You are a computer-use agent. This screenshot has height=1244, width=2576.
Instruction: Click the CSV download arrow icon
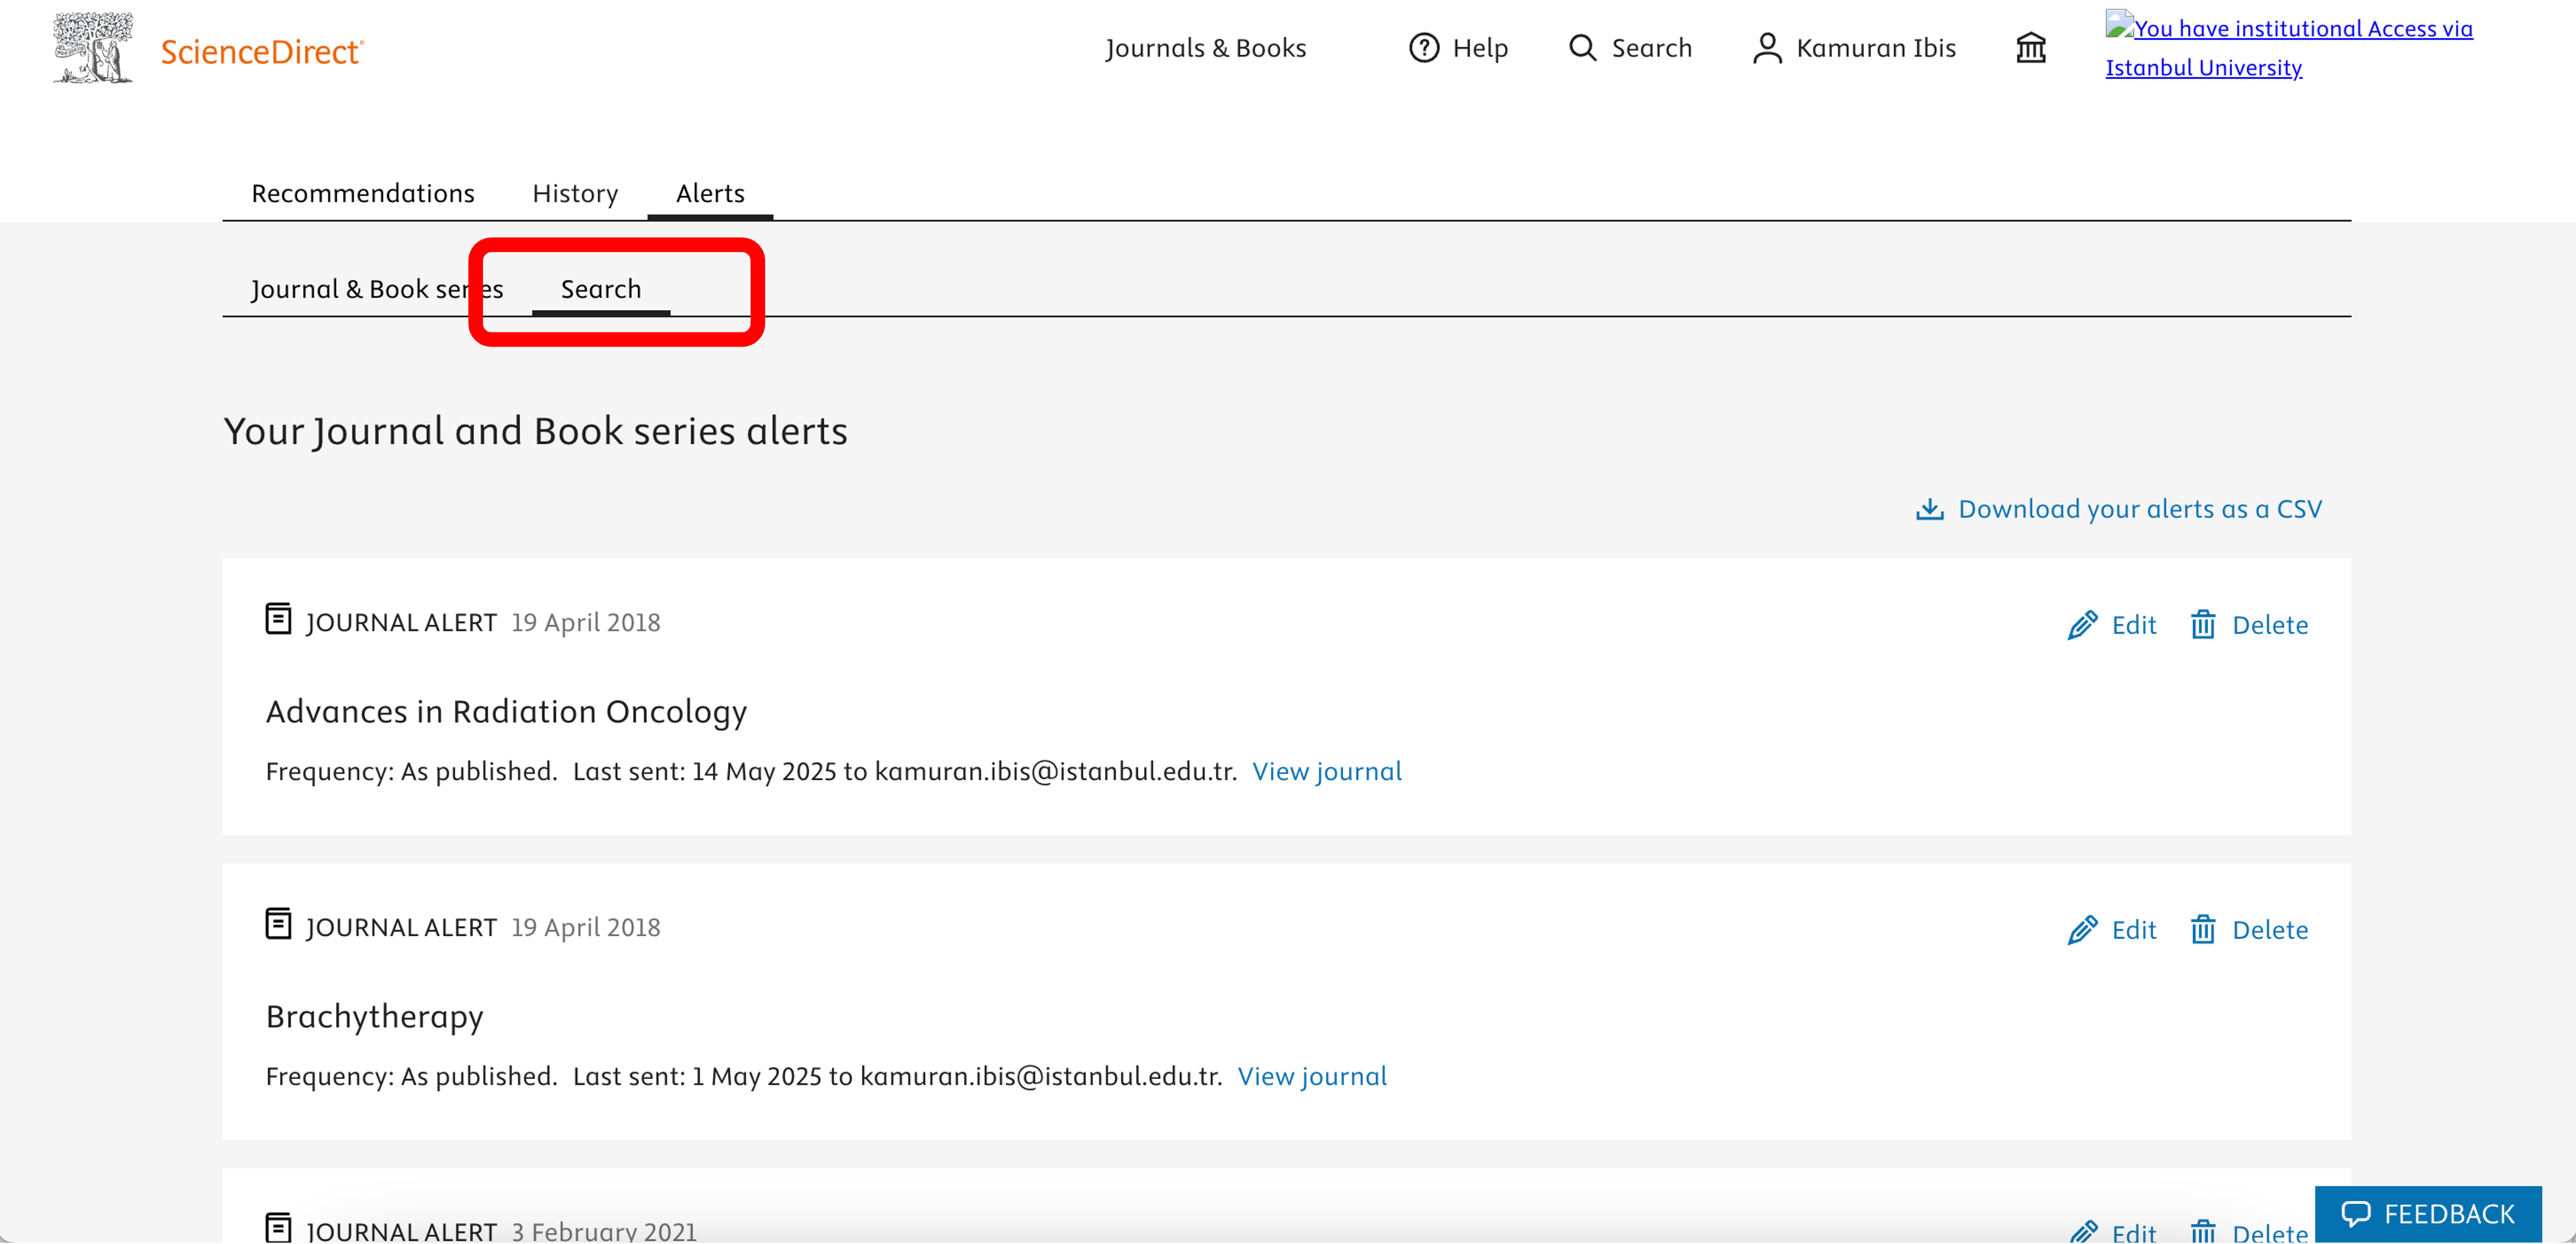[x=1929, y=510]
